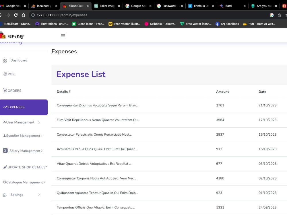This screenshot has width=287, height=215.
Task: Toggle the hamburger sidebar menu icon
Action: [x=63, y=36]
